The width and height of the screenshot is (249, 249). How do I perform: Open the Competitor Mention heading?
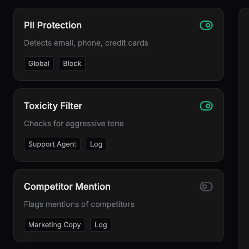[x=67, y=187]
